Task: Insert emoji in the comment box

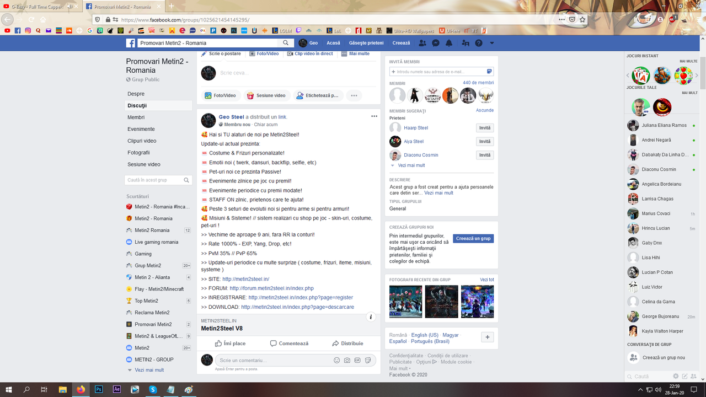Action: [x=337, y=361]
